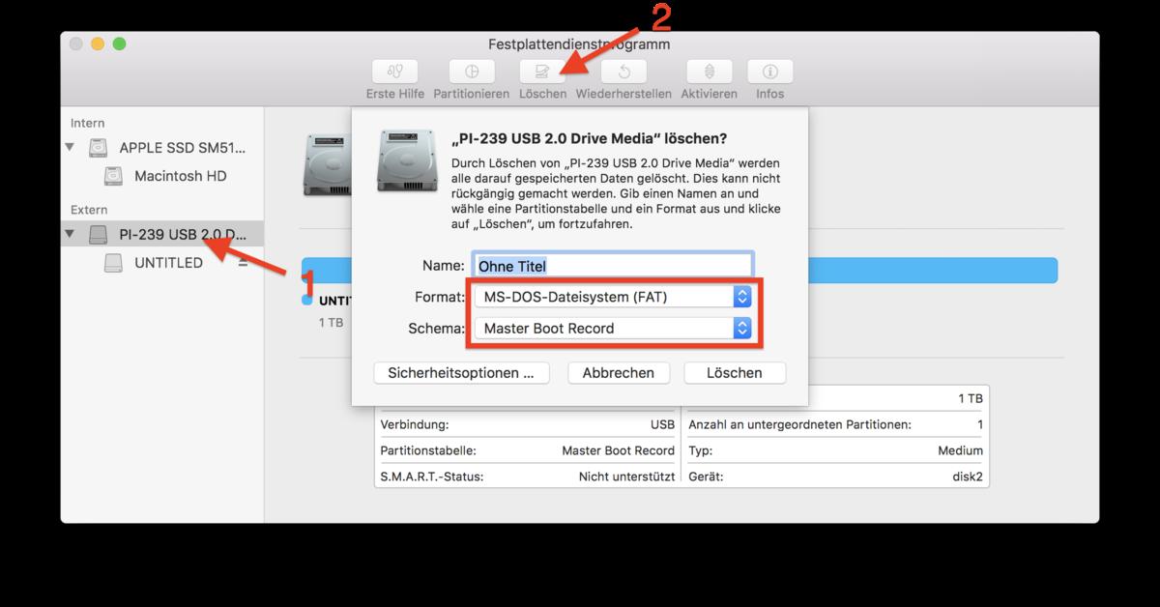This screenshot has width=1160, height=607.
Task: Click the Extern section header
Action: pos(89,210)
